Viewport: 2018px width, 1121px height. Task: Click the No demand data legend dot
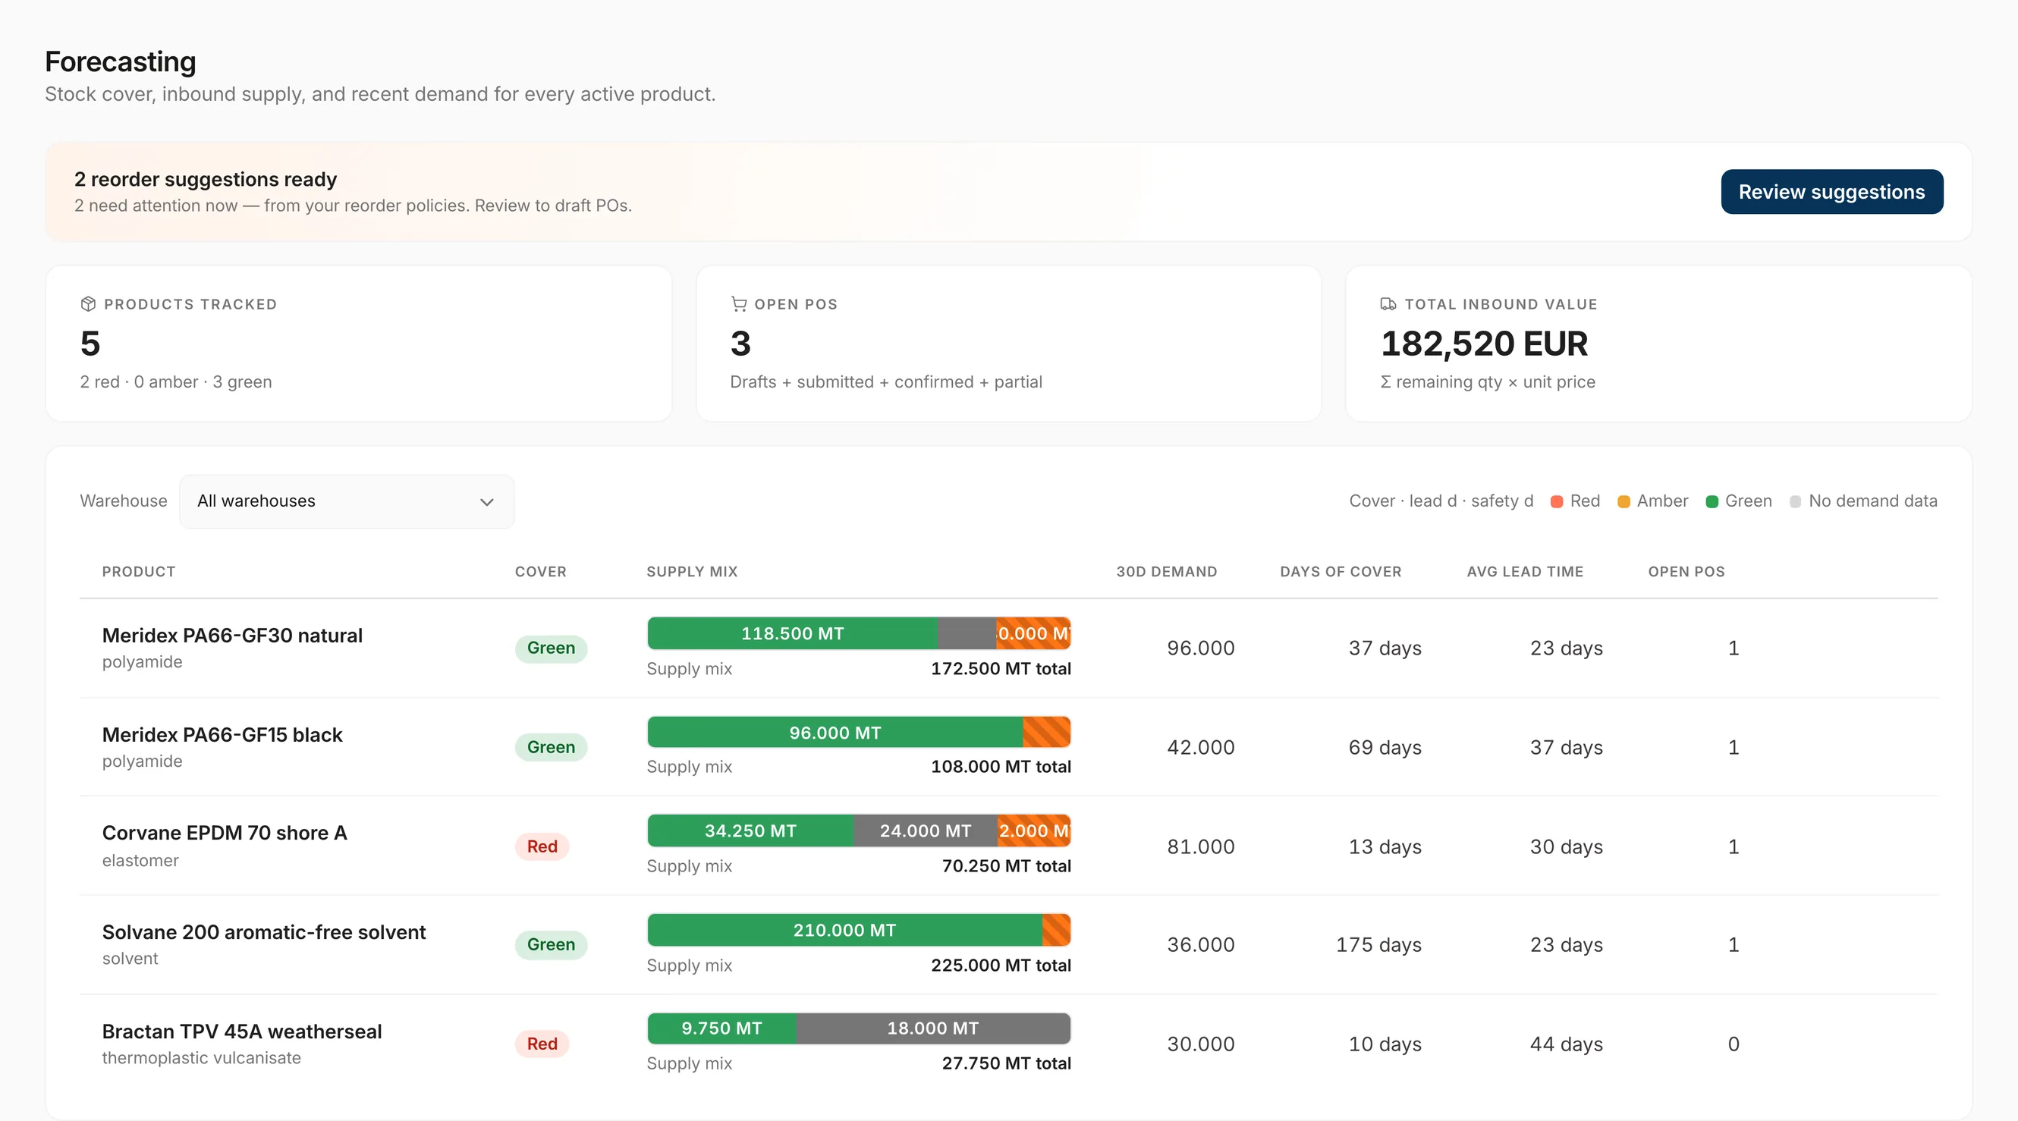click(1796, 501)
